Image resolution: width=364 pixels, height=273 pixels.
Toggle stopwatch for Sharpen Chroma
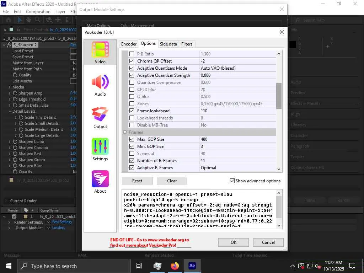(x=15, y=148)
